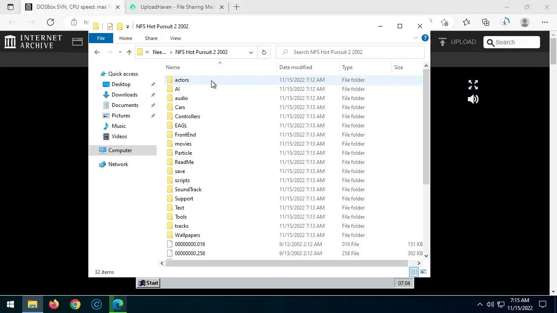Open Chrome from the taskbar
Viewport: 557px width, 313px height.
pos(75,304)
